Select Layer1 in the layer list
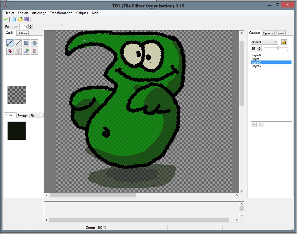The image size is (297, 234). pos(271,59)
